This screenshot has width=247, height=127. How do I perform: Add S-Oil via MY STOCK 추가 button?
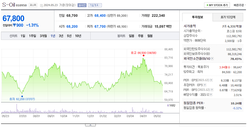pyautogui.click(x=217, y=5)
